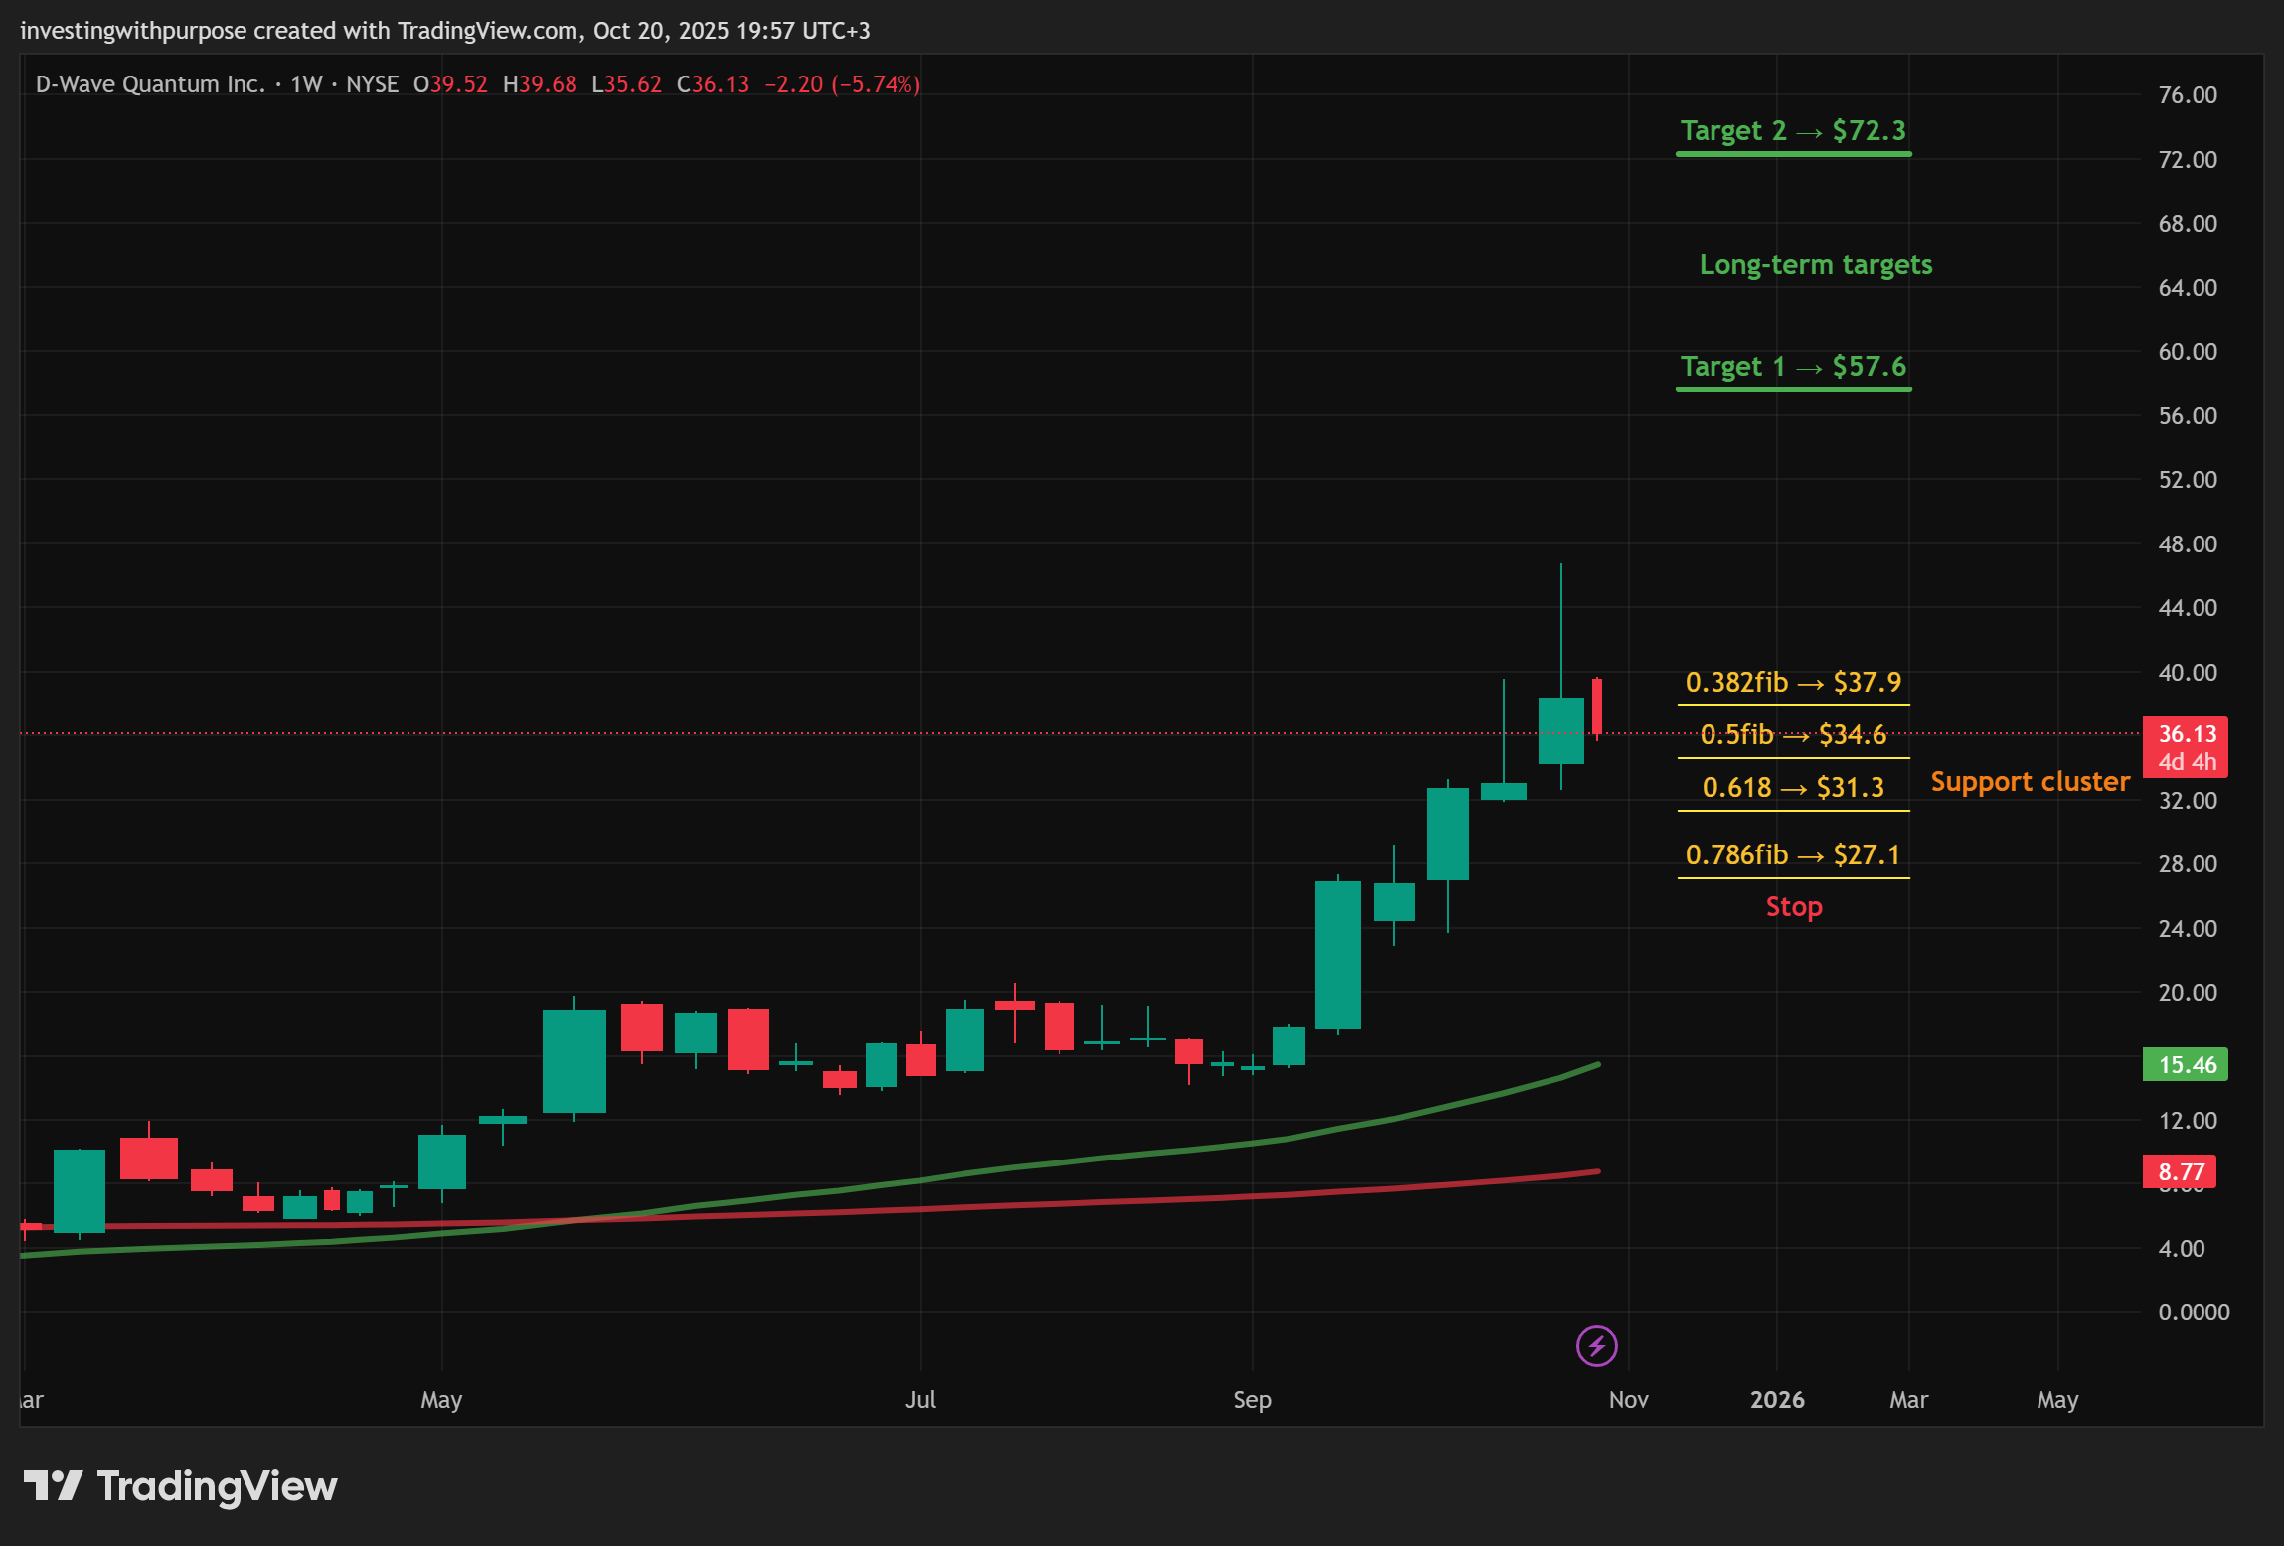Click the 48.00 price scale label
The width and height of the screenshot is (2284, 1546).
click(x=2187, y=544)
